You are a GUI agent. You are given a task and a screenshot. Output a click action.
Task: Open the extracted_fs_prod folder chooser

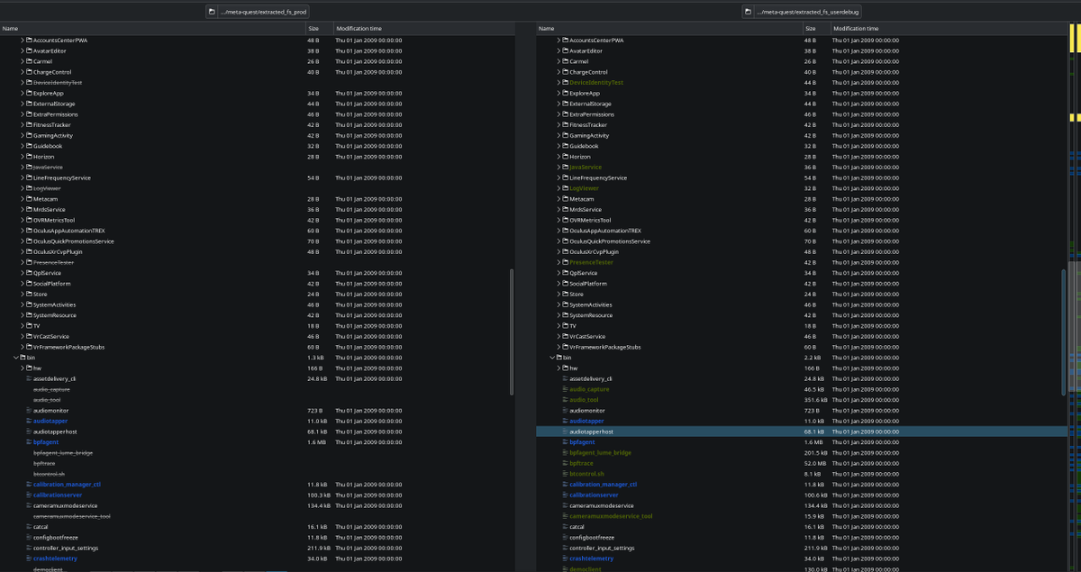(x=212, y=12)
